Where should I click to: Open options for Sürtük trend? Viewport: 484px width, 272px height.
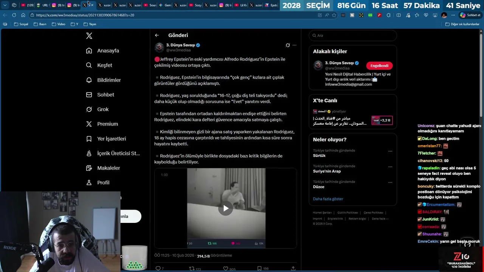click(390, 151)
